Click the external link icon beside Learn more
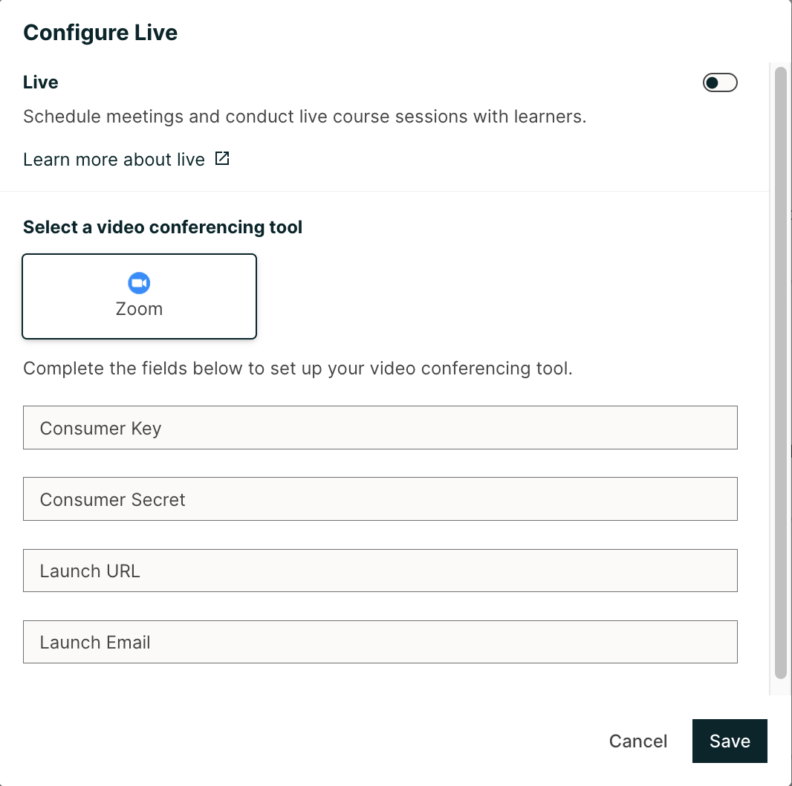 point(222,159)
